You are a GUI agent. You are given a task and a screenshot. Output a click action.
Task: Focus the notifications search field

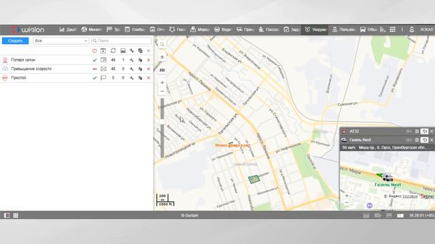point(121,41)
